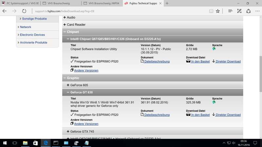
Task: Click the address bar URL field
Action: coord(120,11)
